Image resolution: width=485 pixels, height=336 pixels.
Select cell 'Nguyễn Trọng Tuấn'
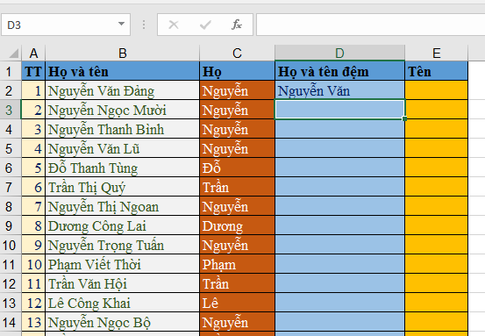pos(123,245)
